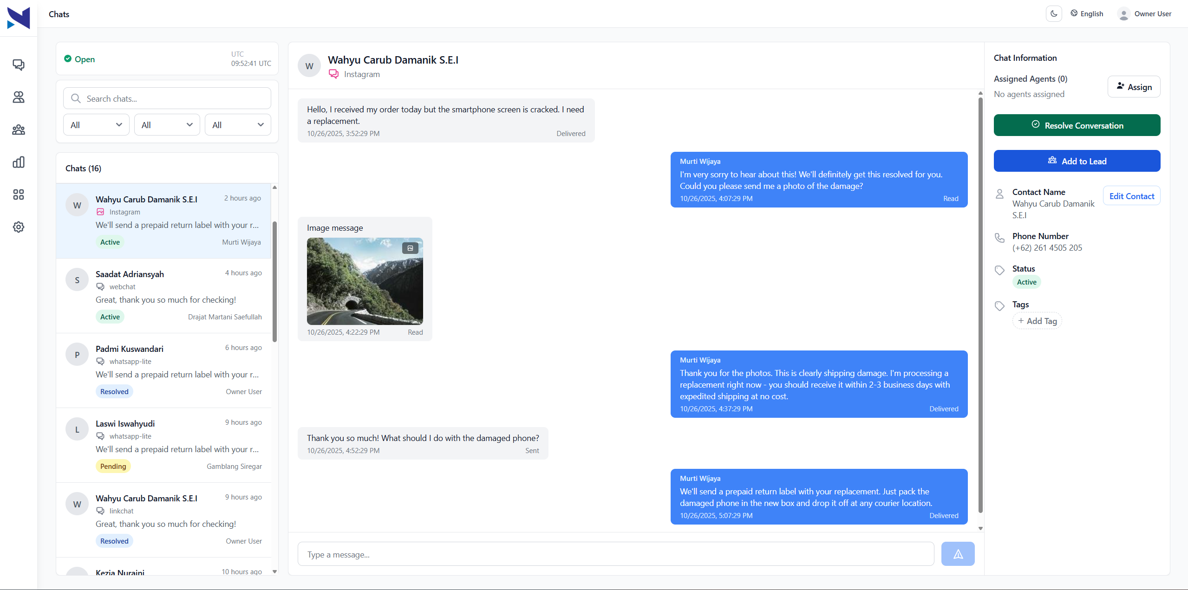This screenshot has width=1188, height=590.
Task: Click the phone icon beside Phone Number
Action: 999,238
